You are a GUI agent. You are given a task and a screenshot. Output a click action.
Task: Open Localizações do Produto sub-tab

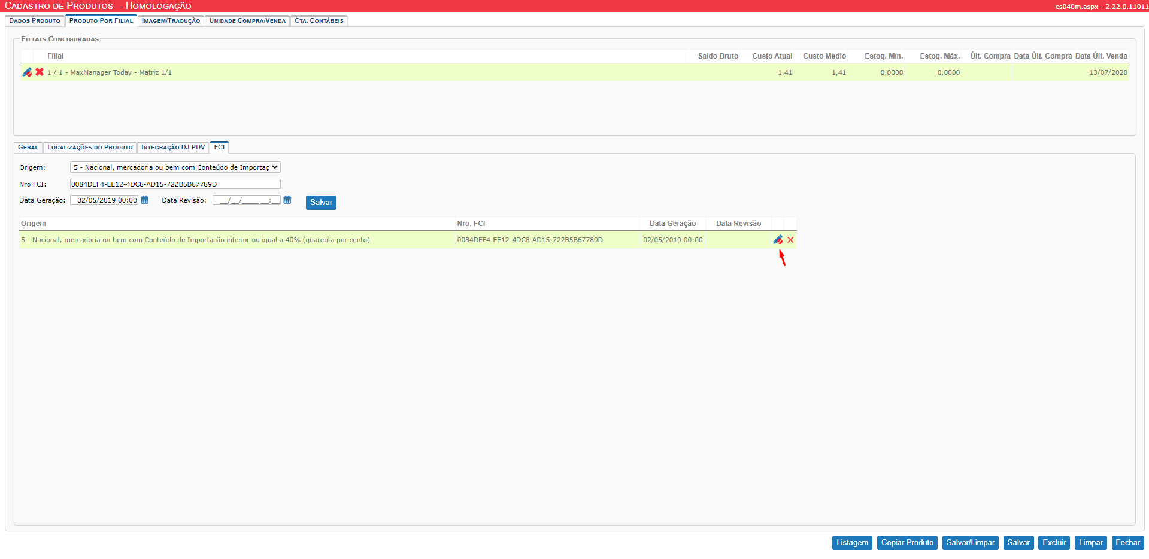[90, 147]
